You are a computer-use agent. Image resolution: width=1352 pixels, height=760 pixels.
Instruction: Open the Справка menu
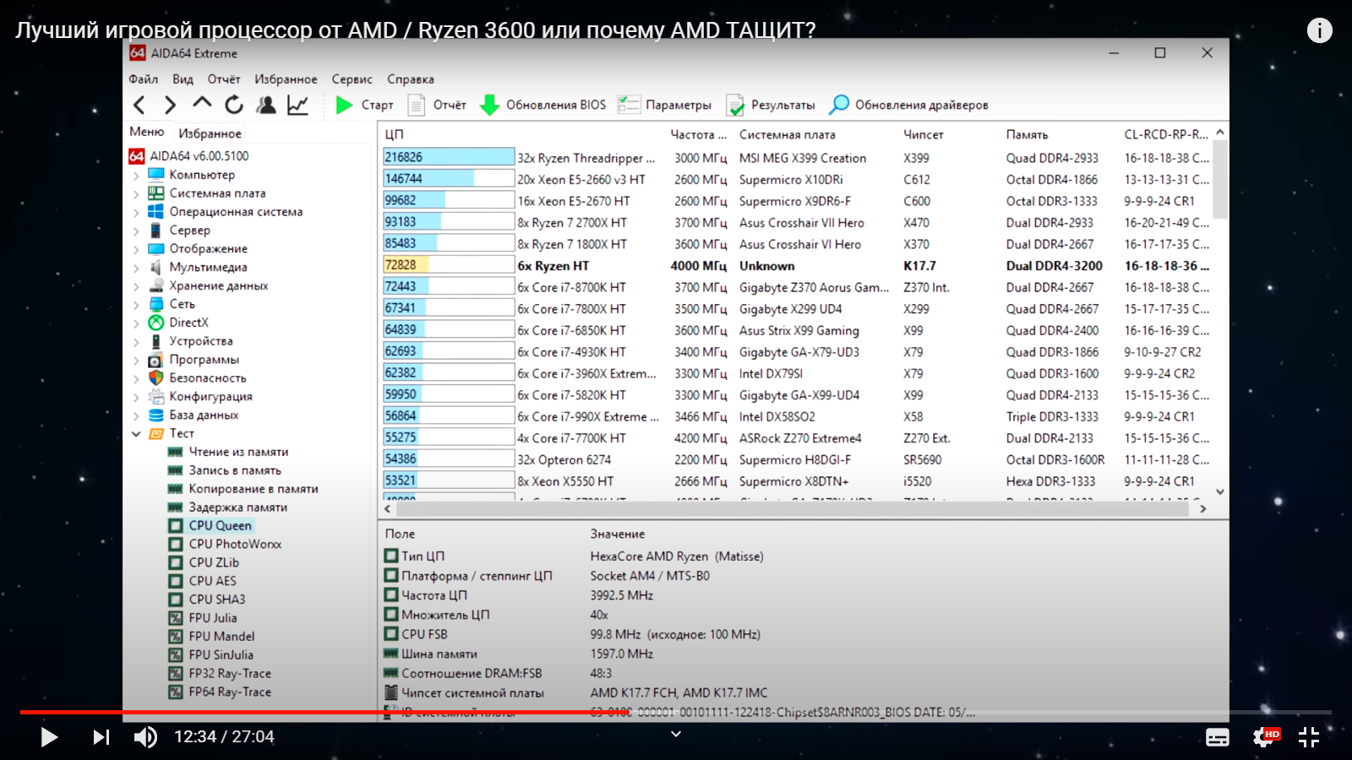411,79
